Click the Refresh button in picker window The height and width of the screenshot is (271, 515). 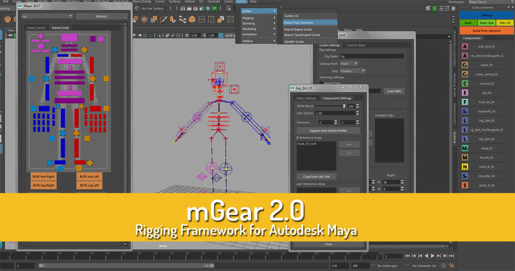click(101, 16)
